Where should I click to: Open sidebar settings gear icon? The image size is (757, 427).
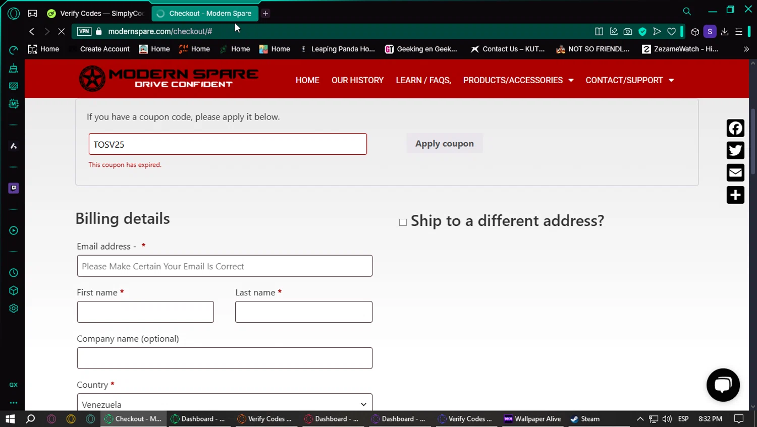click(x=14, y=308)
